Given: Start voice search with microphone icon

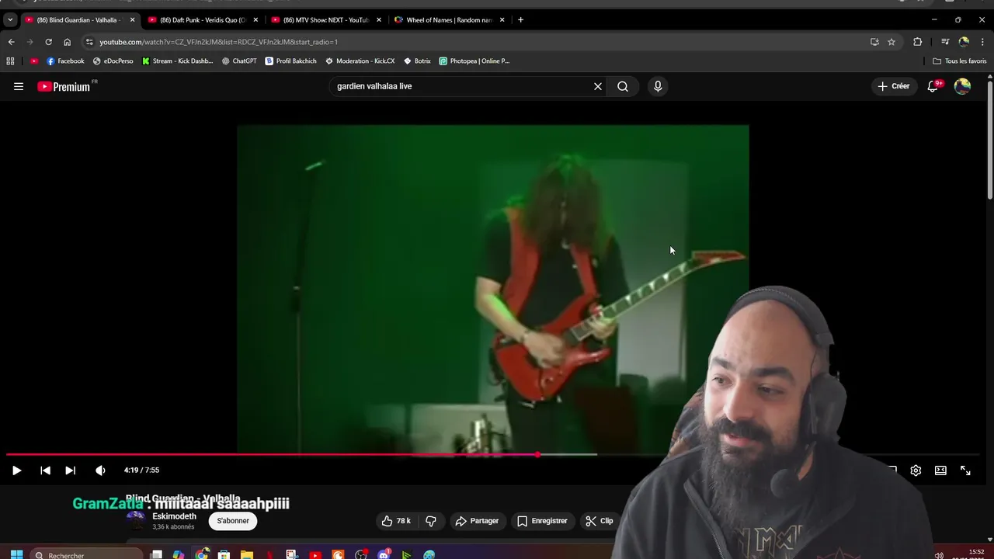Looking at the screenshot, I should (658, 86).
